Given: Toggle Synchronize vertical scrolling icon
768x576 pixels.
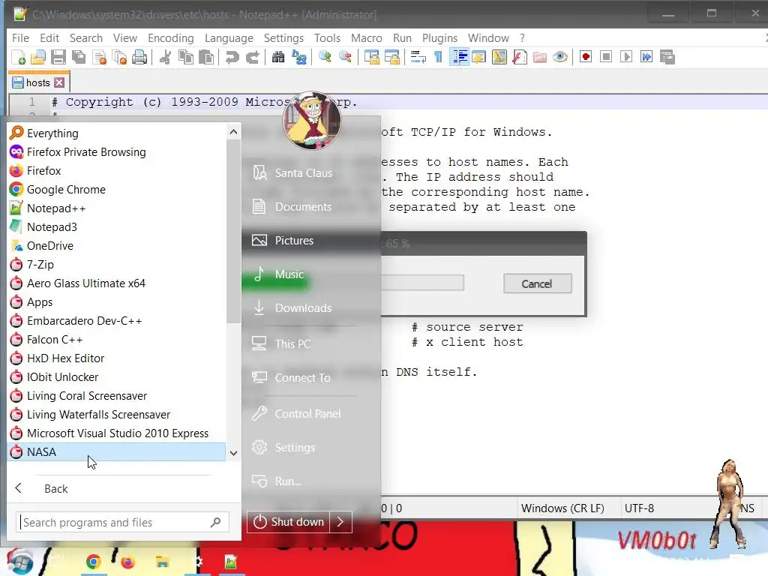Looking at the screenshot, I should [x=372, y=57].
